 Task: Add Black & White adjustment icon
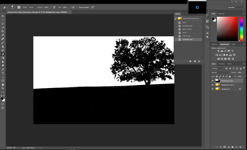[223, 55]
